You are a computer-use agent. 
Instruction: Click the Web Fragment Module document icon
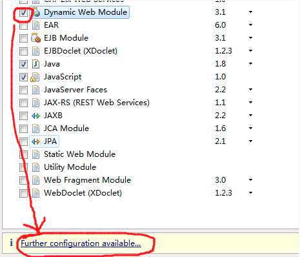[x=35, y=180]
